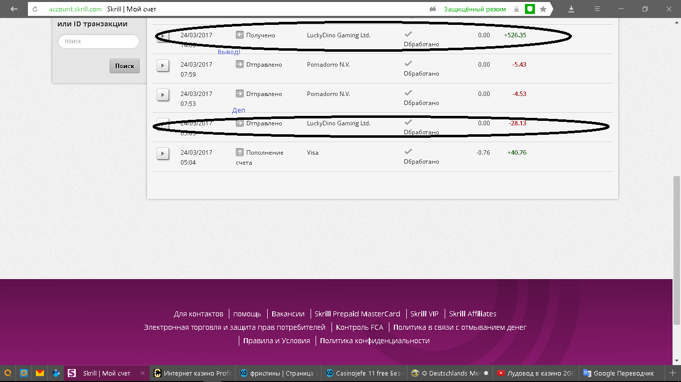Open Политика в связи с отмыванием денег link
Image resolution: width=681 pixels, height=382 pixels.
click(x=460, y=327)
